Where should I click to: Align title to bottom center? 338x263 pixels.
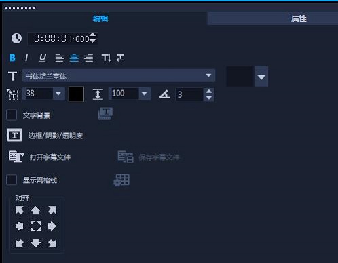[x=35, y=243]
